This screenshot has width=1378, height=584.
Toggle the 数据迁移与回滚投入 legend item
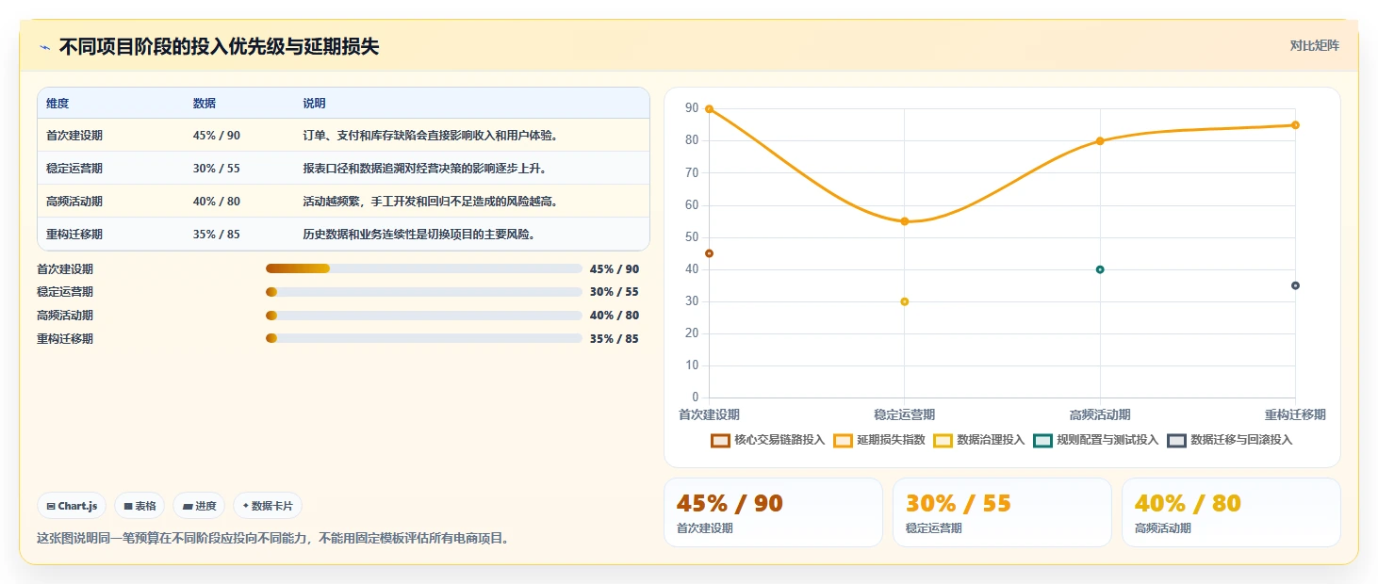tap(1230, 440)
